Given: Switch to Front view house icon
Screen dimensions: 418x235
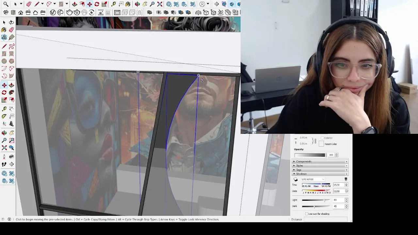Looking at the screenshot, I should 21,12.
